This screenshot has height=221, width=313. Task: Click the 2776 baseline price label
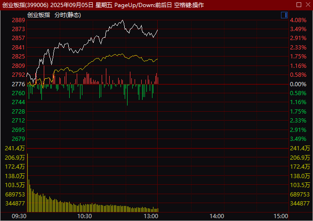point(18,84)
